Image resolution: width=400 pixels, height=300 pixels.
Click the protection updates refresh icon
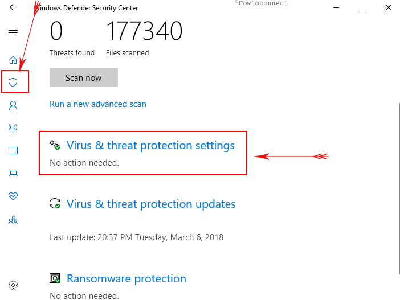coord(55,204)
